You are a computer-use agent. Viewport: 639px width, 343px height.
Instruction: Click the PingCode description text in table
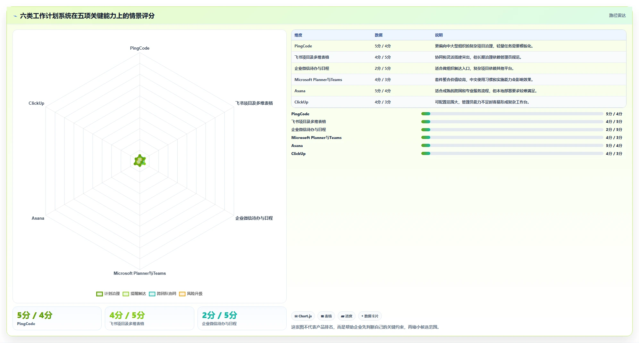[484, 46]
